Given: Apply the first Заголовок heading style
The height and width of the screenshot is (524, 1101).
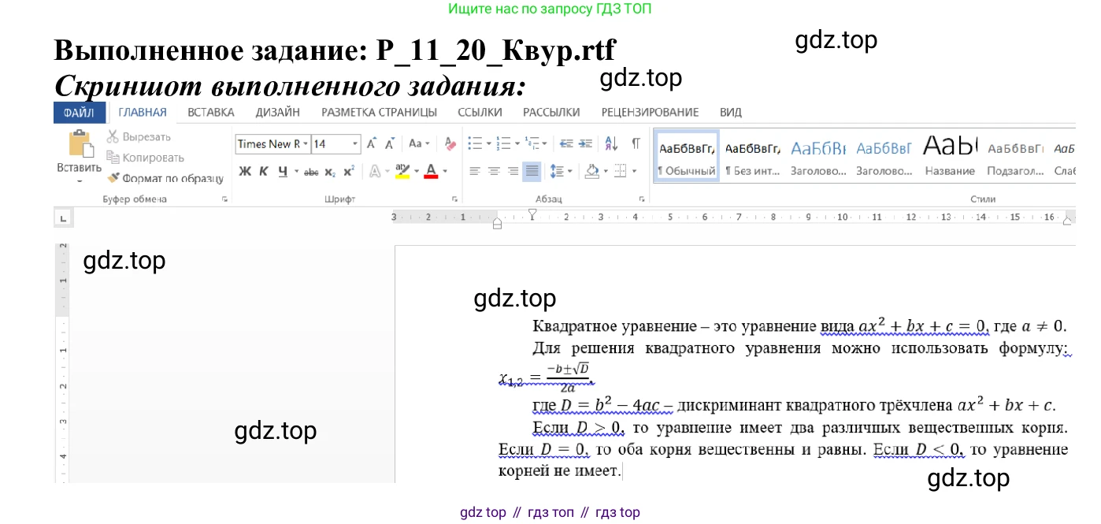Looking at the screenshot, I should point(818,156).
